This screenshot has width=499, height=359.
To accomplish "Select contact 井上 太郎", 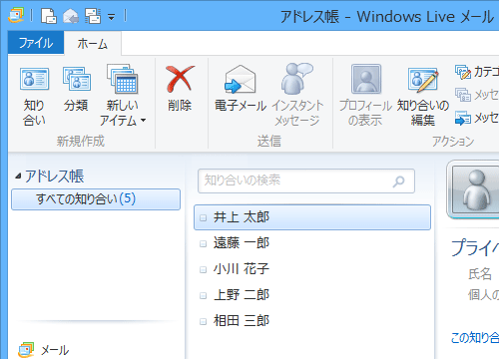I will coord(312,217).
